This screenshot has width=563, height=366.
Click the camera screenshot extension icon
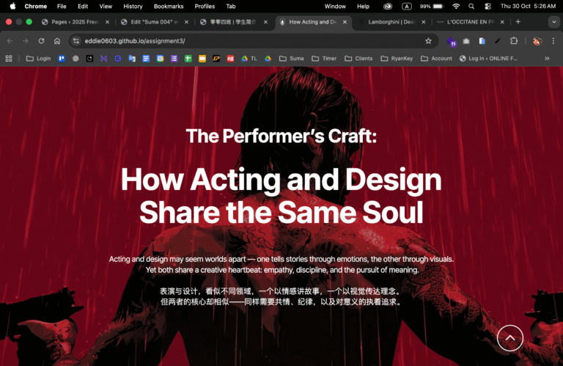click(466, 41)
